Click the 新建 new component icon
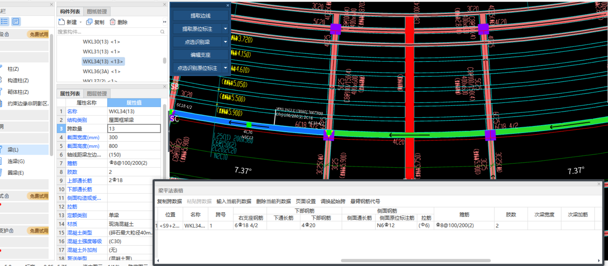608x266 pixels. pos(61,22)
